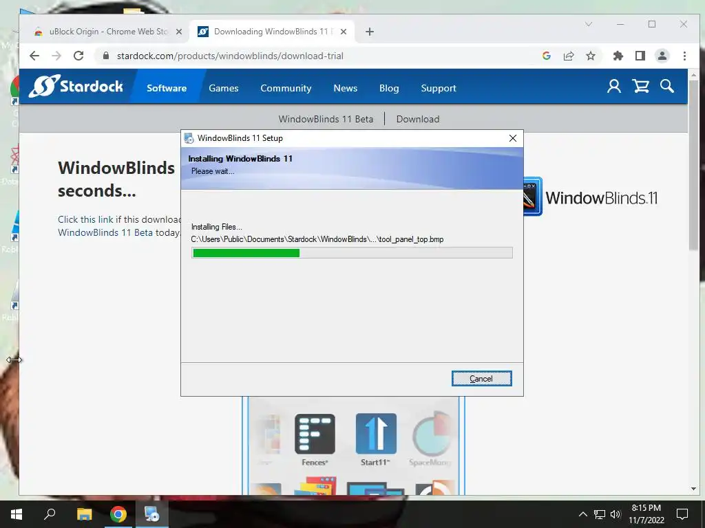Open the Chrome profile avatar
Image resolution: width=705 pixels, height=528 pixels.
click(x=662, y=56)
